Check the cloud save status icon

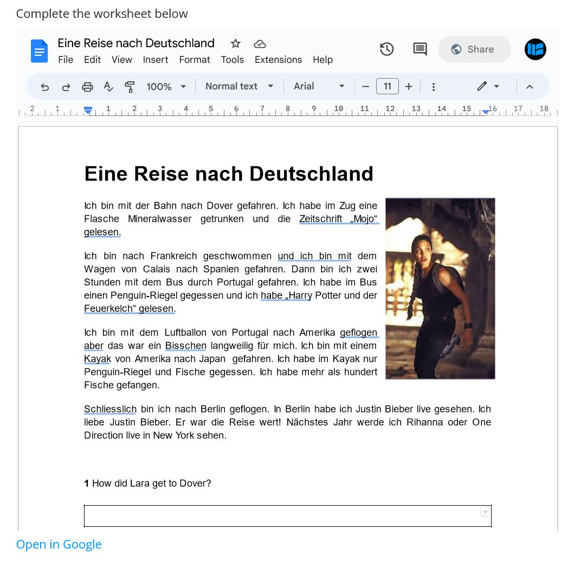tap(260, 43)
